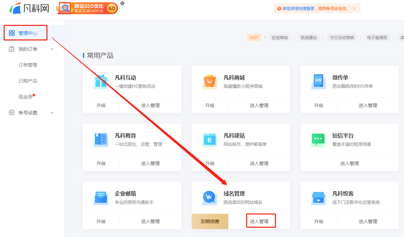Open the 极速建站 quick link
The image size is (404, 237).
tap(309, 37)
